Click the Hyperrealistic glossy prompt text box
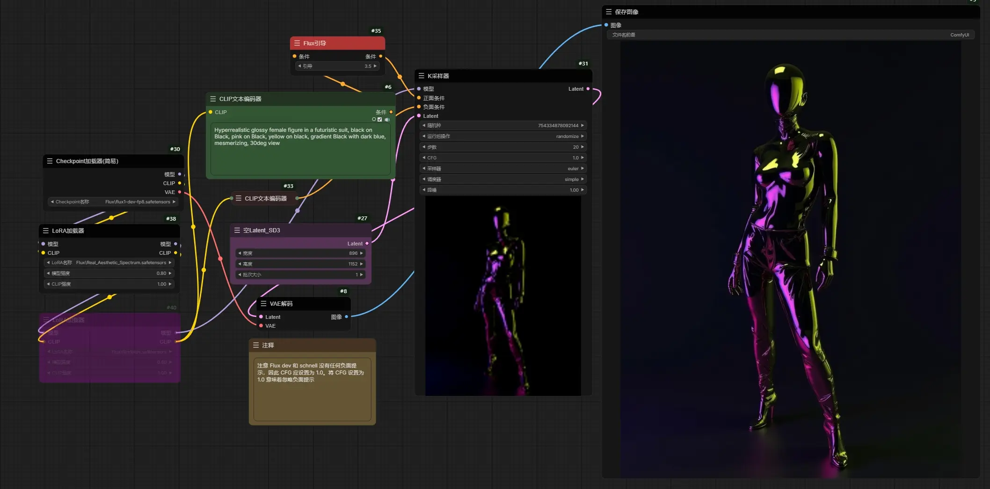The height and width of the screenshot is (489, 990). pos(300,149)
